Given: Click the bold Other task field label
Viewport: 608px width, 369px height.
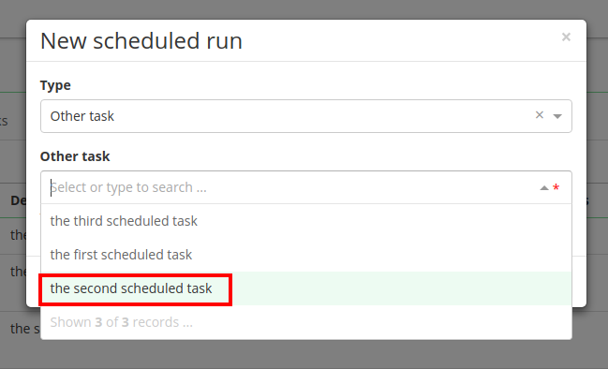Looking at the screenshot, I should point(75,156).
